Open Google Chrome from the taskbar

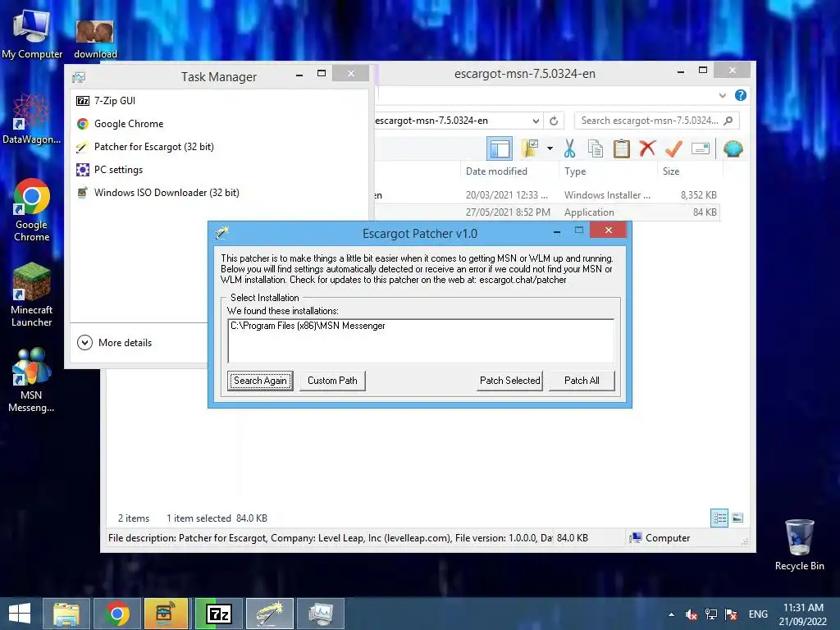coord(116,614)
